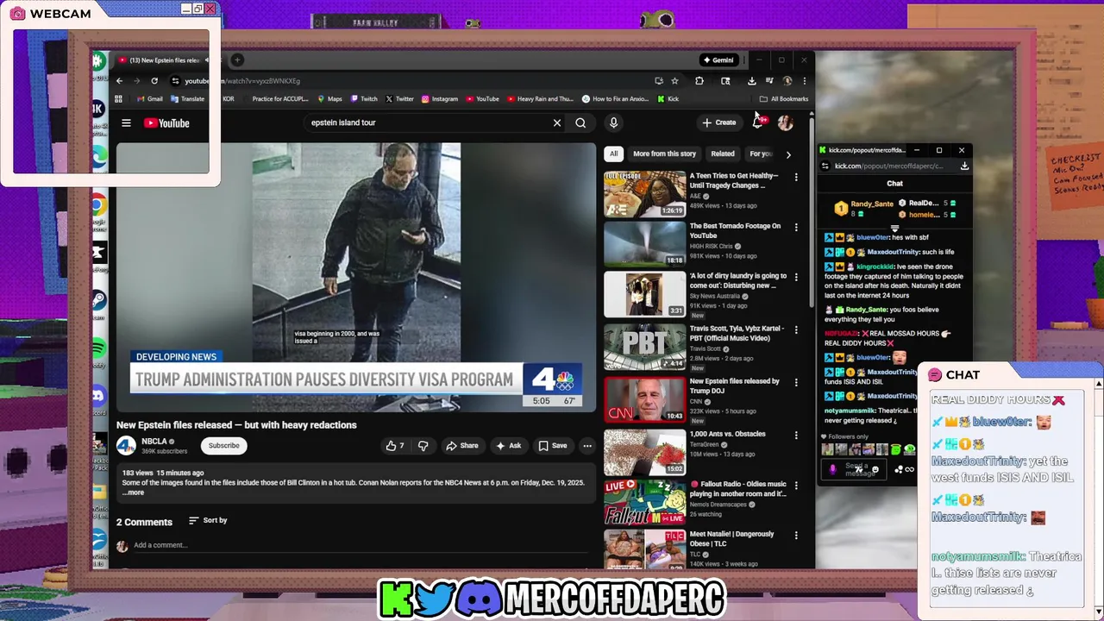Open the apps grid in bookmarks bar
1104x621 pixels.
point(118,99)
